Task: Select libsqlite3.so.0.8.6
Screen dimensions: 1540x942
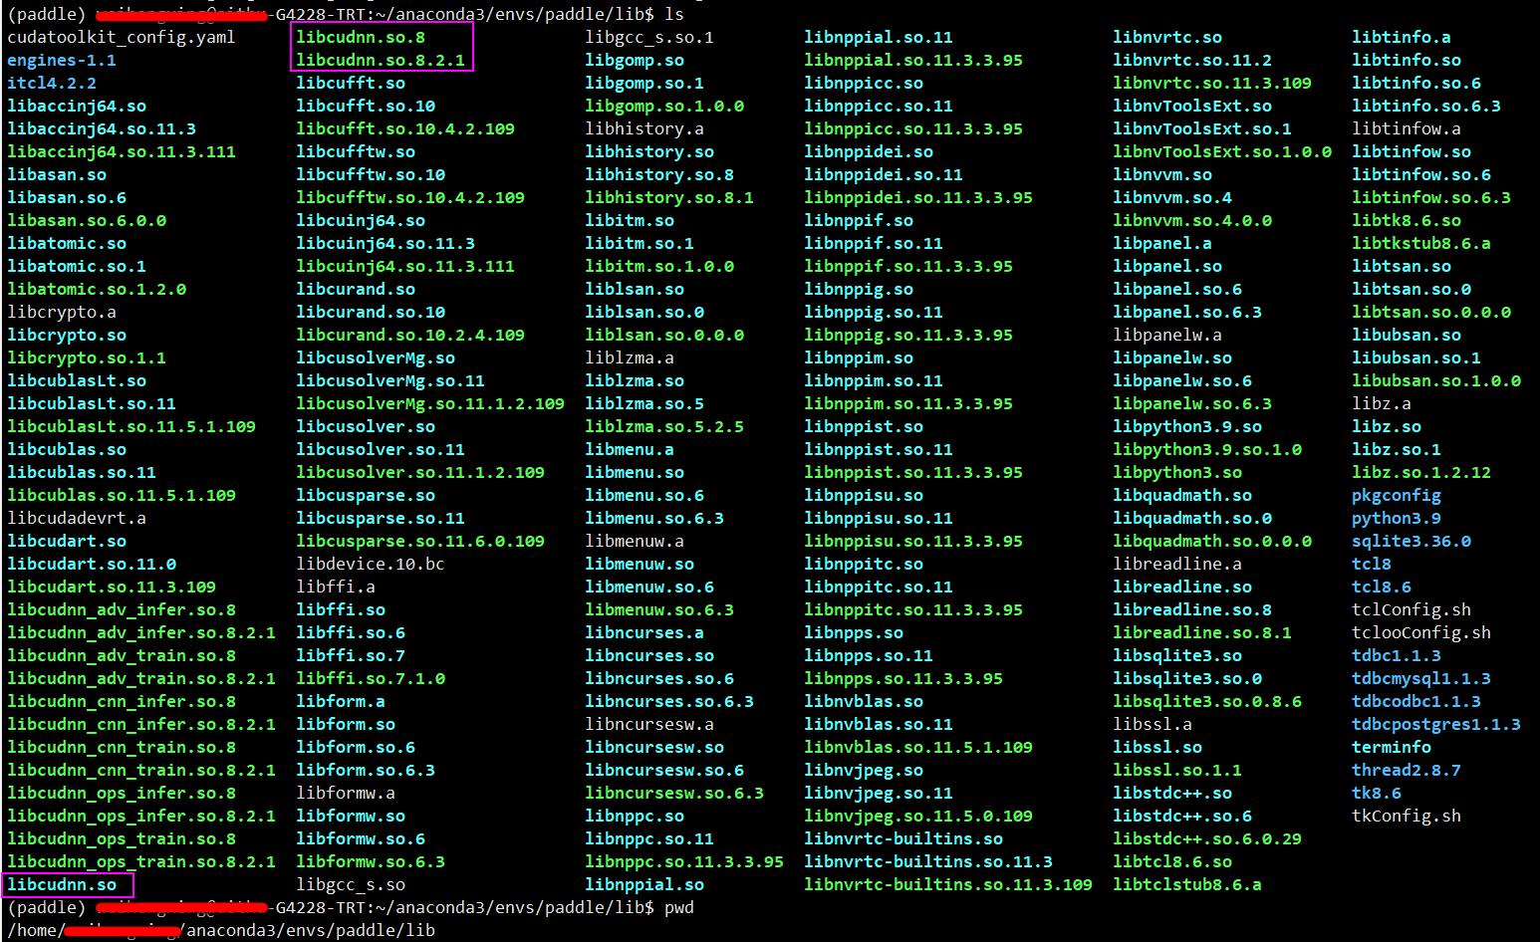Action: 1207,701
